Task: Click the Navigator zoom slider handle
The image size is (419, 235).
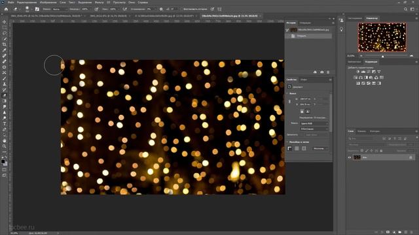Action: [x=382, y=56]
